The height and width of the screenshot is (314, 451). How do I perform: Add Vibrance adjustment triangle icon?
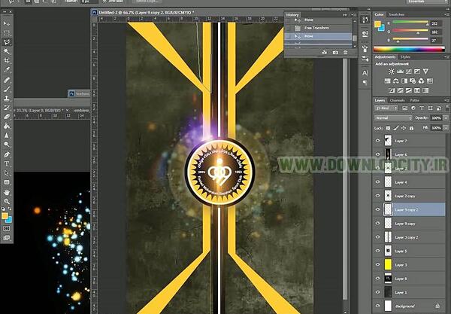[425, 72]
